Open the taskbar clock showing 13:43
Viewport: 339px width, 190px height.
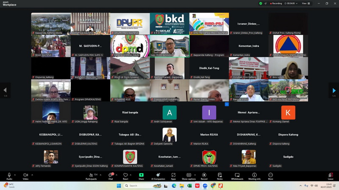(x=326, y=186)
